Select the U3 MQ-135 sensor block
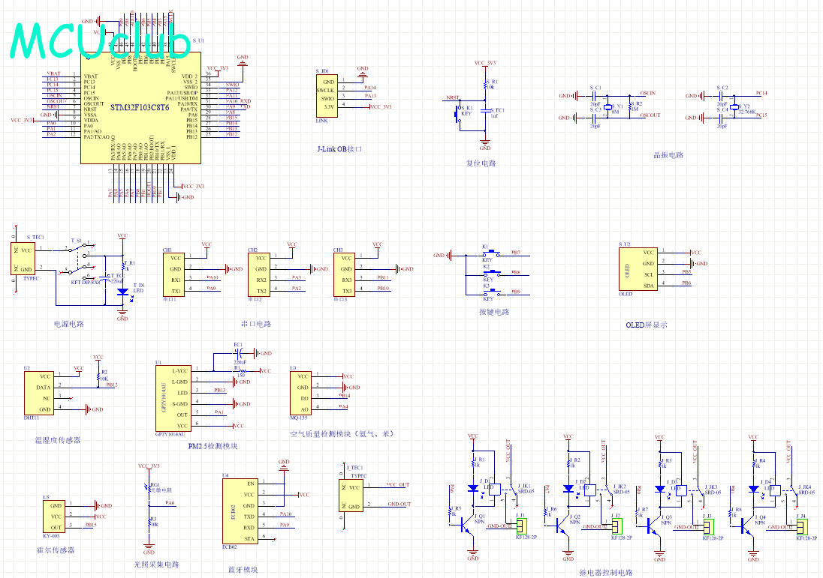 point(301,393)
